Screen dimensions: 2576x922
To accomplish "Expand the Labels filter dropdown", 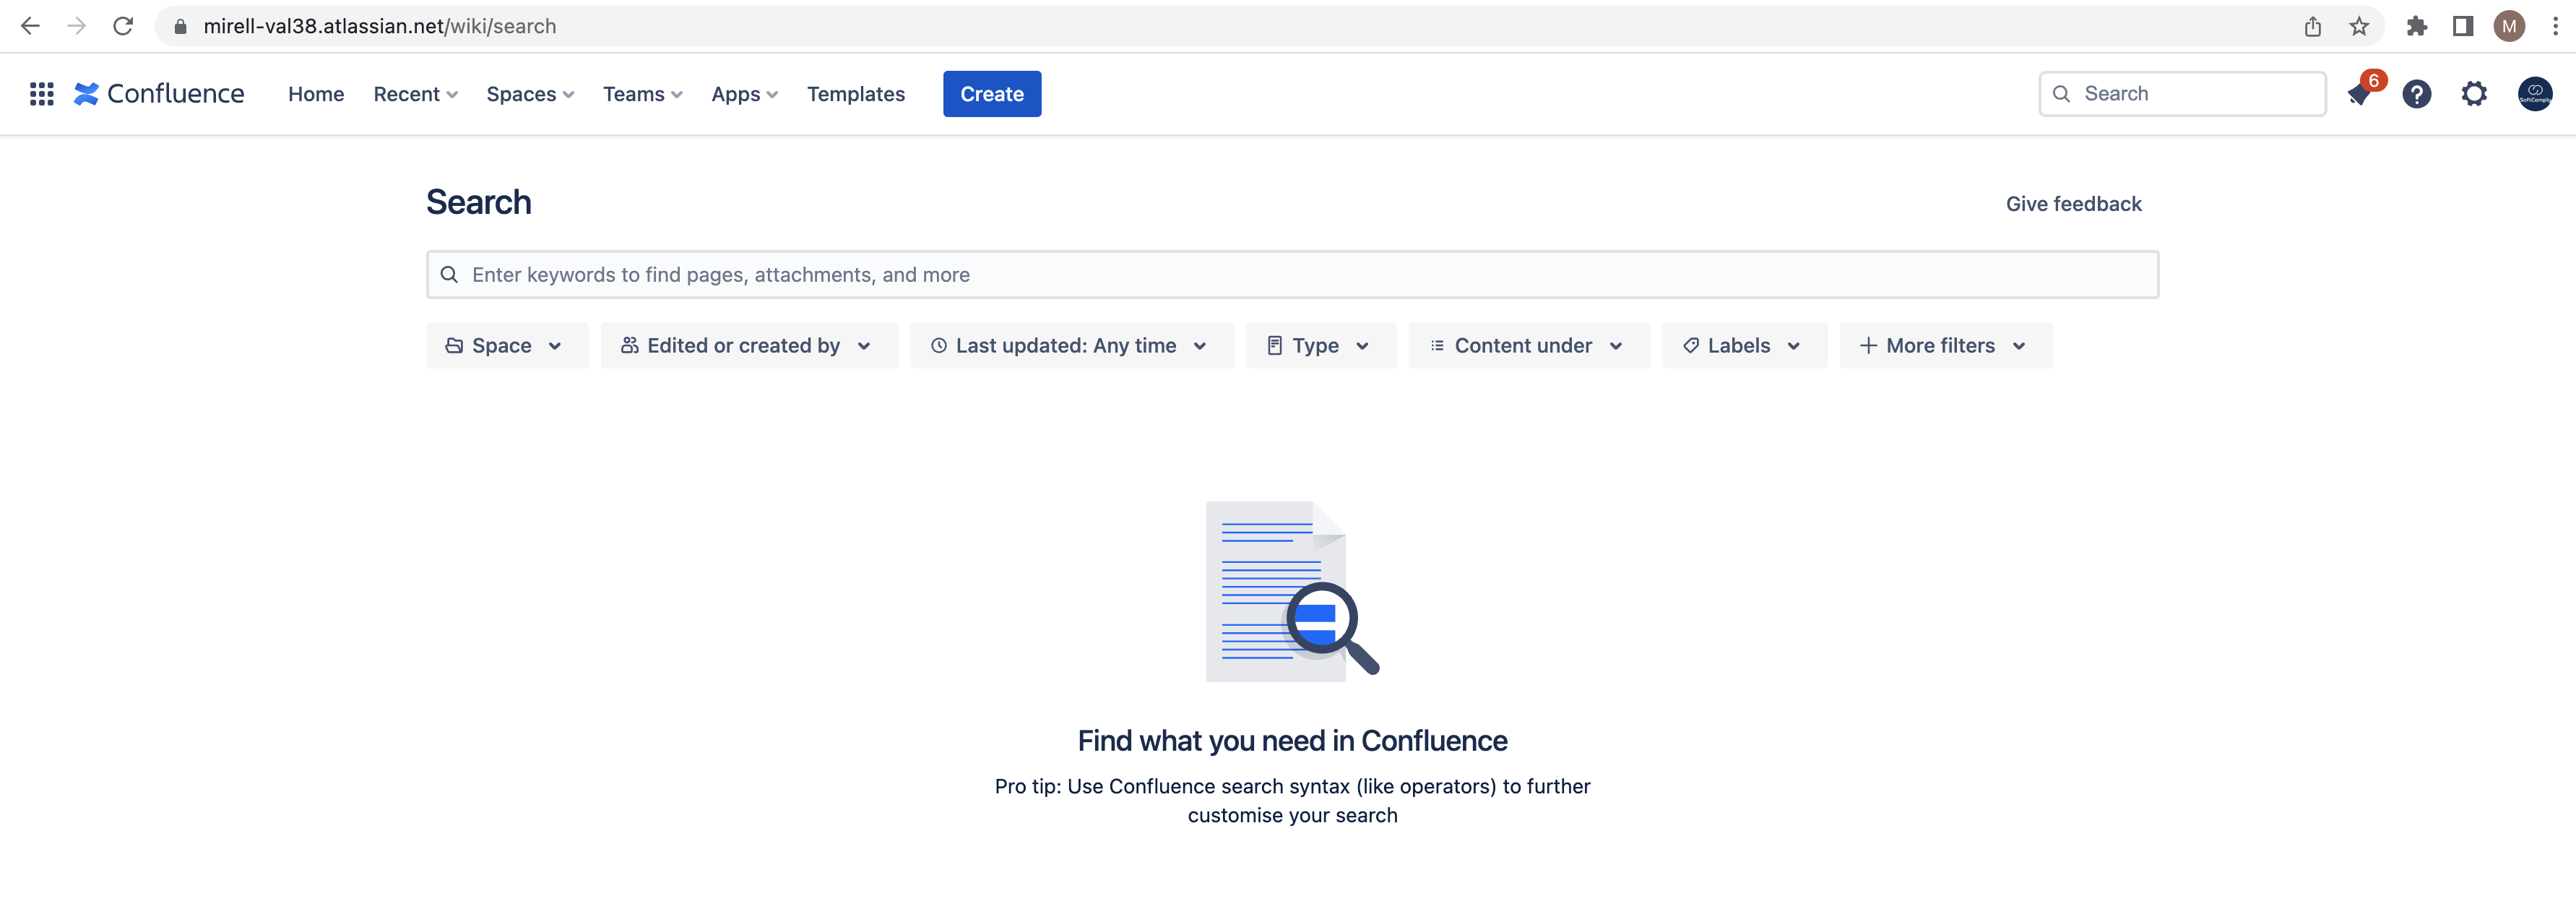I will click(1744, 345).
